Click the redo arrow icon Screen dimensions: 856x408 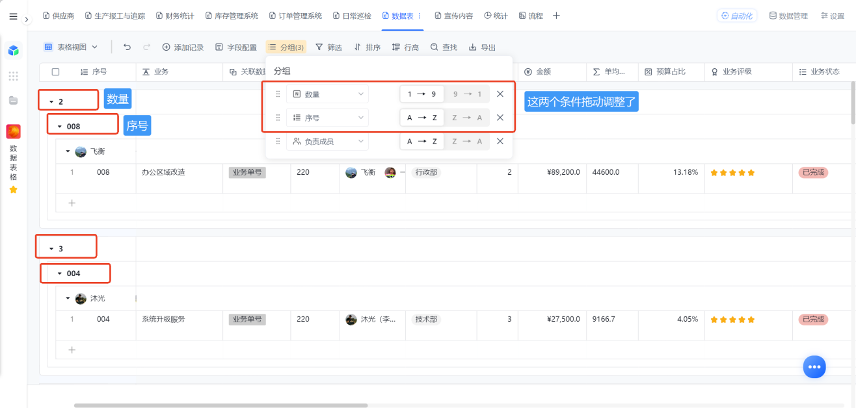(146, 47)
